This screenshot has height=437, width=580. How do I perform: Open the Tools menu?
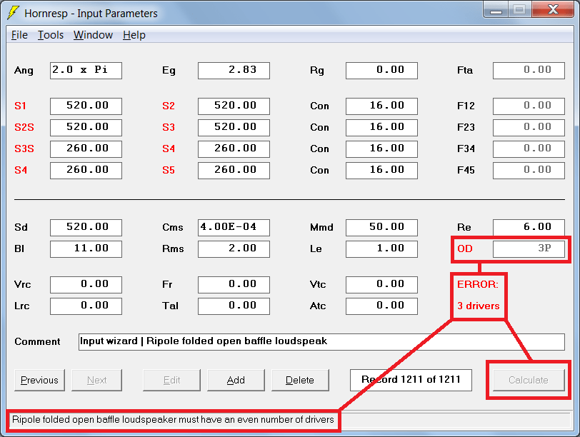(51, 35)
